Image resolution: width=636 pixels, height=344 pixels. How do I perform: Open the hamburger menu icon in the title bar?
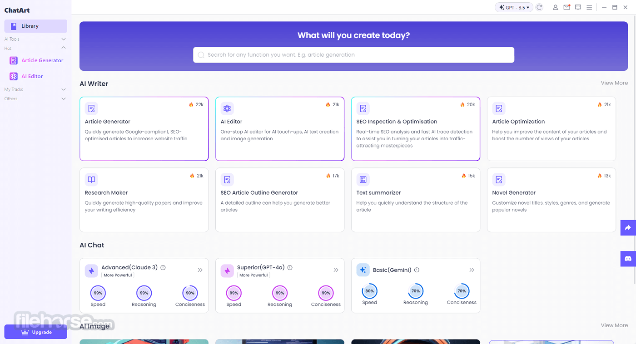(589, 7)
